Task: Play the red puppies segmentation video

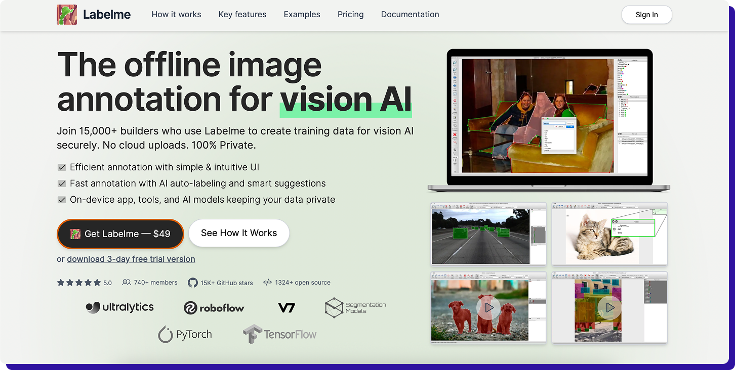Action: point(488,307)
